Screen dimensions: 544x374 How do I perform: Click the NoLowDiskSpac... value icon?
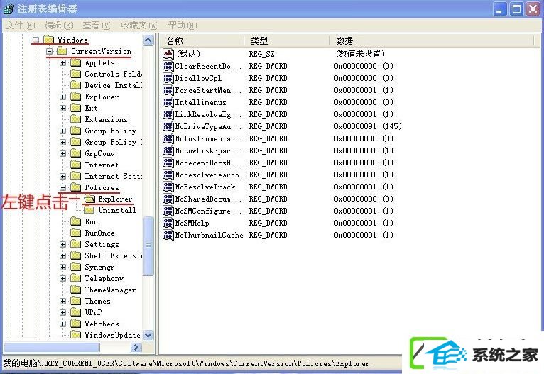[168, 150]
